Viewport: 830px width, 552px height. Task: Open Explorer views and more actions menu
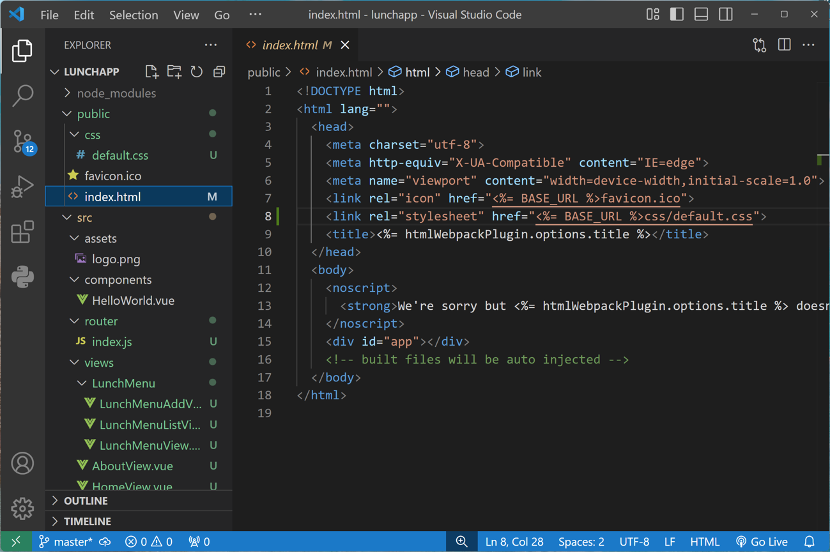pyautogui.click(x=211, y=45)
